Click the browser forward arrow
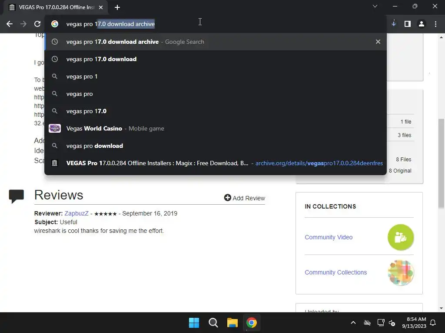This screenshot has height=333, width=445. (23, 24)
